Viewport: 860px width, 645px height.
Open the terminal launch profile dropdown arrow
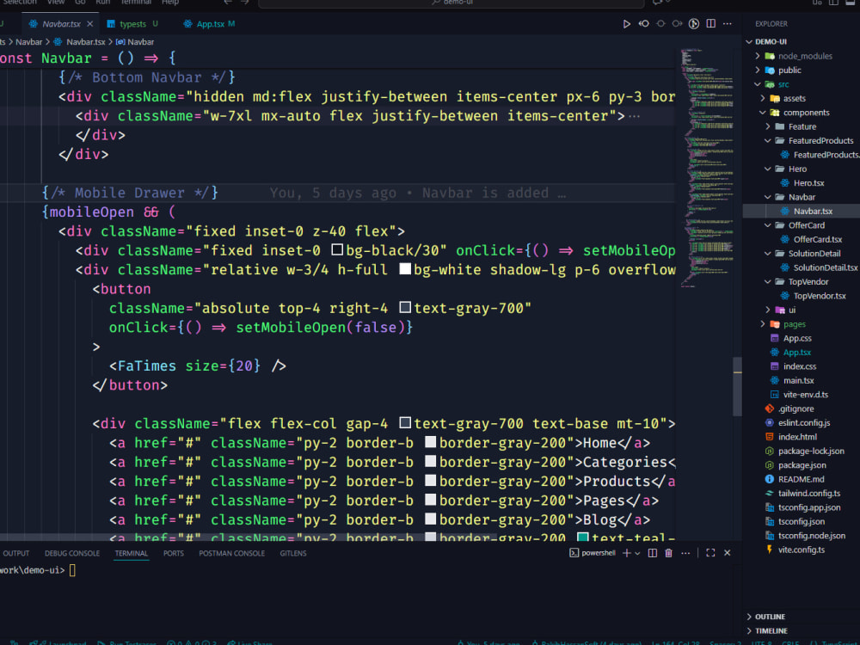click(637, 553)
